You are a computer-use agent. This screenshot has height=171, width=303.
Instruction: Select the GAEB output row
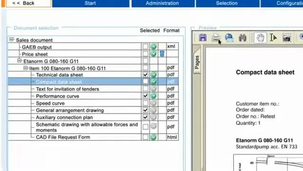click(x=93, y=47)
